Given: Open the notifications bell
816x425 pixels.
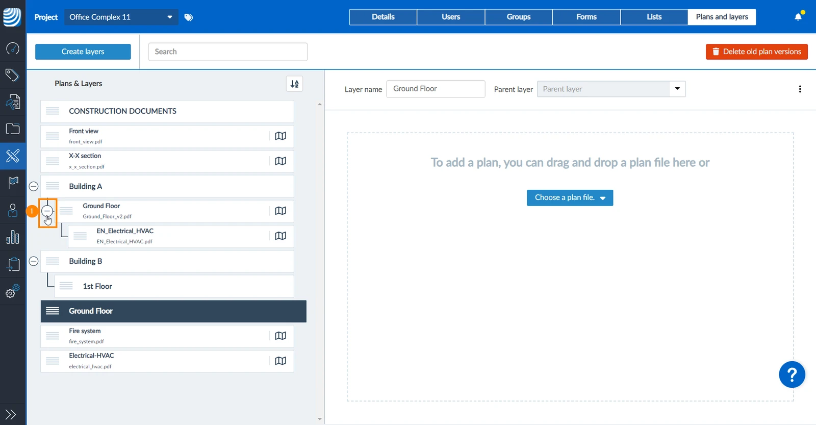Looking at the screenshot, I should [x=798, y=17].
